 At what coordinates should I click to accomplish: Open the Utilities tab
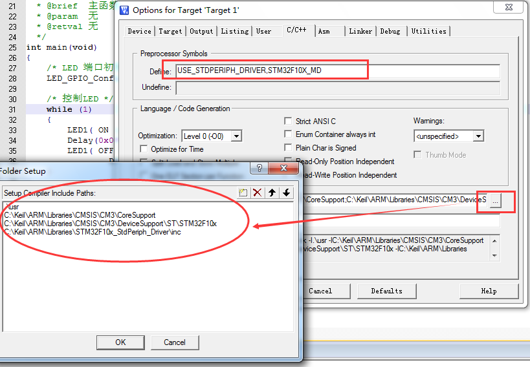(428, 31)
